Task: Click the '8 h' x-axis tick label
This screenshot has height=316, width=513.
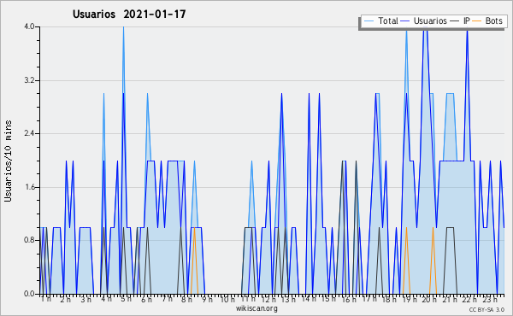Action: [x=187, y=299]
